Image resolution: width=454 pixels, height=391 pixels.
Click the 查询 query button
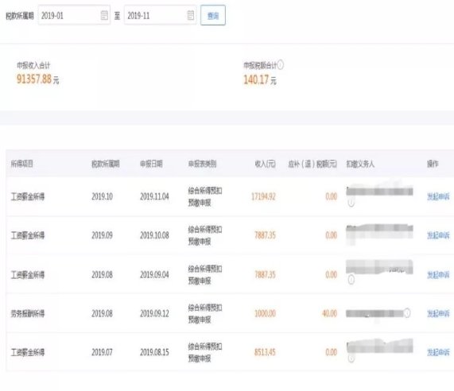coord(213,15)
